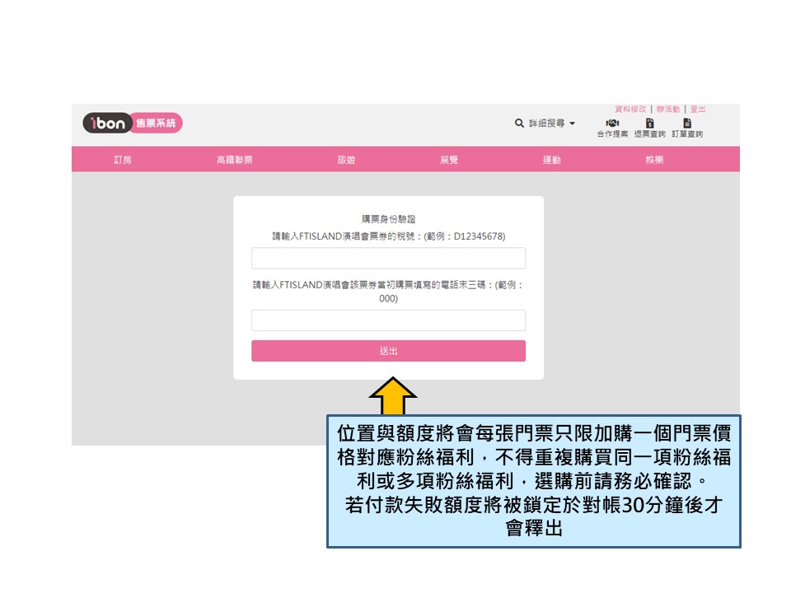Follow the 辦活動 link

[668, 109]
